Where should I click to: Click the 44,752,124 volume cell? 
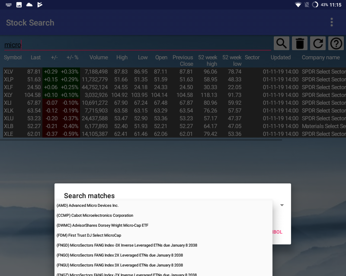point(95,87)
